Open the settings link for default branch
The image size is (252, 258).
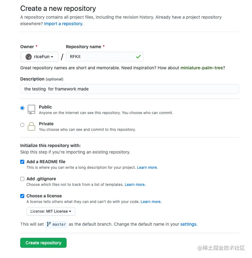tap(188, 224)
